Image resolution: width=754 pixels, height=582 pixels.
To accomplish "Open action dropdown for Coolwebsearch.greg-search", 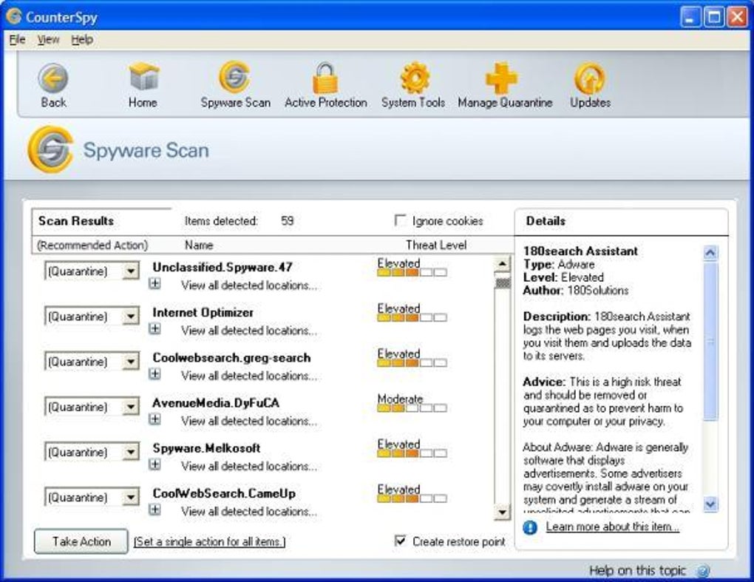I will coord(130,362).
